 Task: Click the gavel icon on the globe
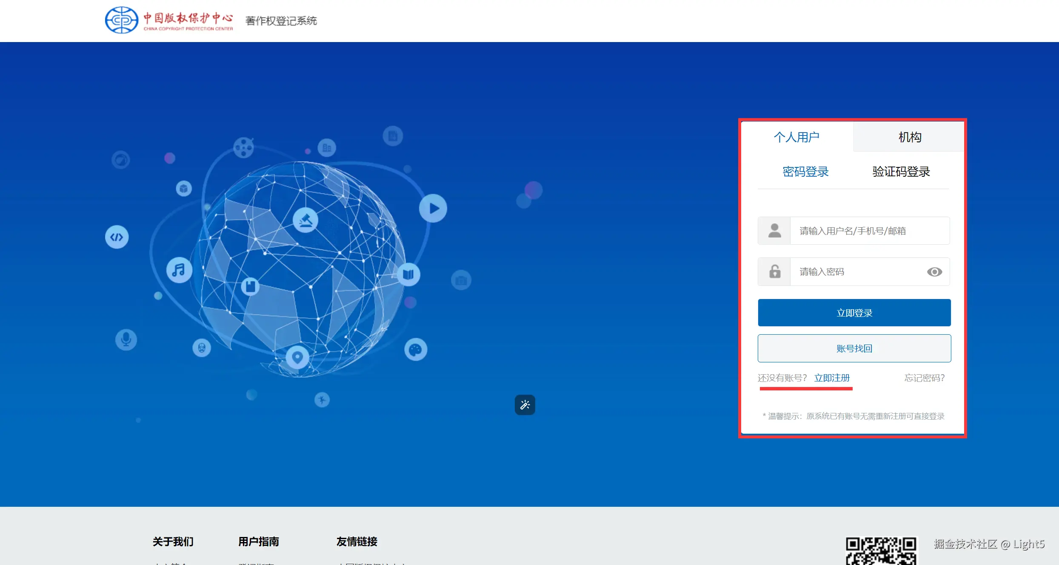[x=305, y=220]
